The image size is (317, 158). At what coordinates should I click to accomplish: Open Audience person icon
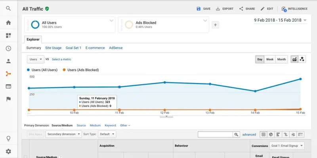[8, 61]
